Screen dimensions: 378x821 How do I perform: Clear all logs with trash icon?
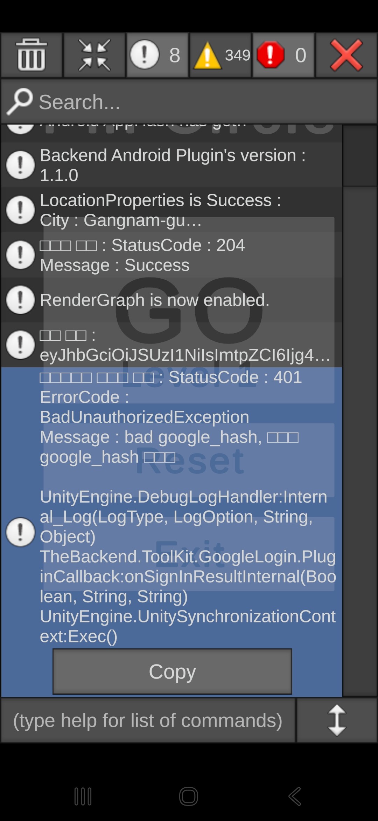pyautogui.click(x=31, y=55)
